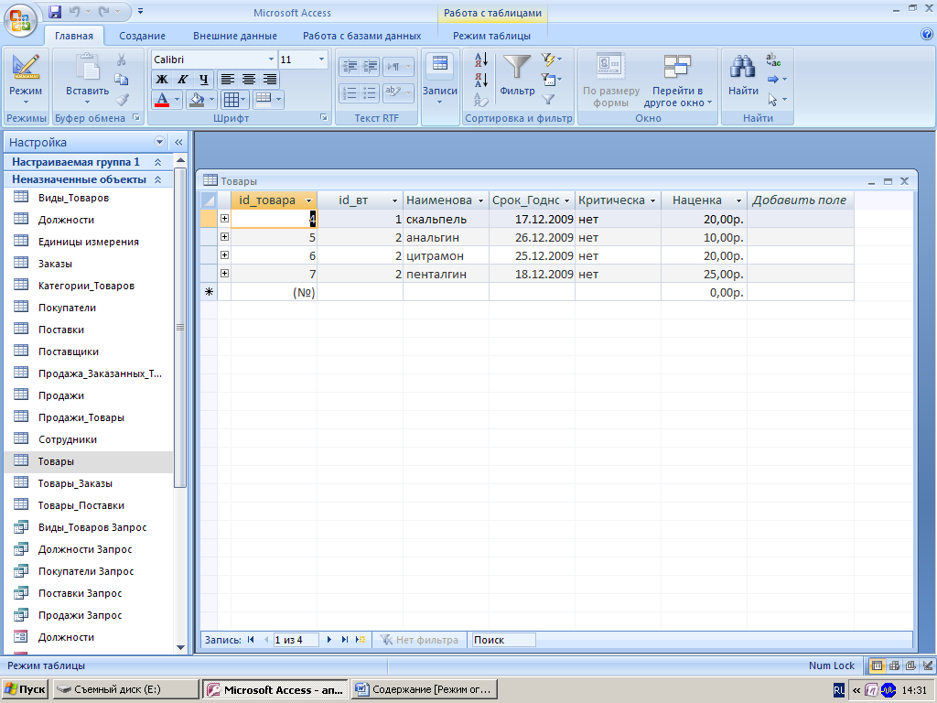937x703 pixels.
Task: Open the selection filter lightning dropdown
Action: point(550,59)
